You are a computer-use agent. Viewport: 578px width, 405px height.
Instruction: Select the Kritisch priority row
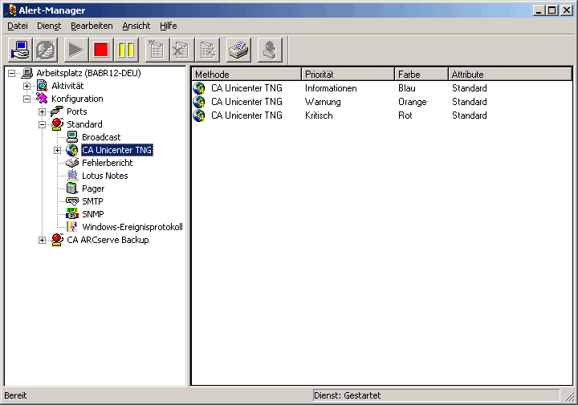(319, 115)
